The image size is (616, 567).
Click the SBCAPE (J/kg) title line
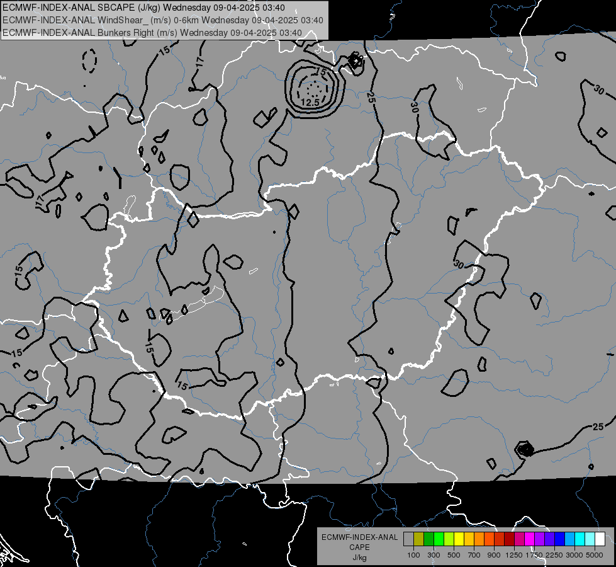tap(144, 8)
